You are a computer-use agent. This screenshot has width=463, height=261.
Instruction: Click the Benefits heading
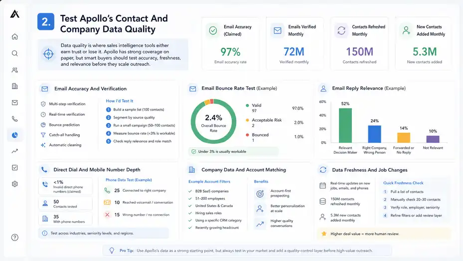pos(261,182)
